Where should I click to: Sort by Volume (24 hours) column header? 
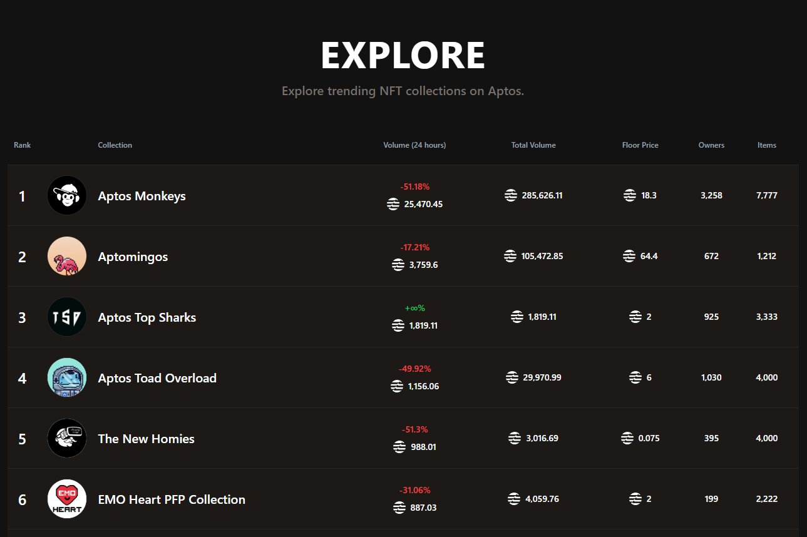coord(414,145)
